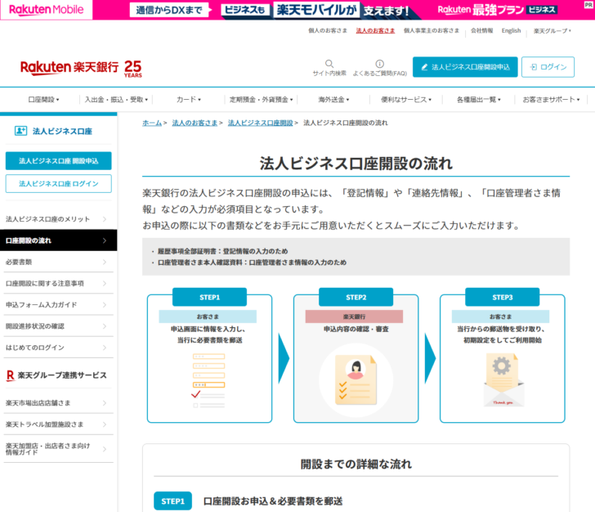Screen dimensions: 595x512
Task: Click the STEP3 envelope illustration
Action: 504,380
